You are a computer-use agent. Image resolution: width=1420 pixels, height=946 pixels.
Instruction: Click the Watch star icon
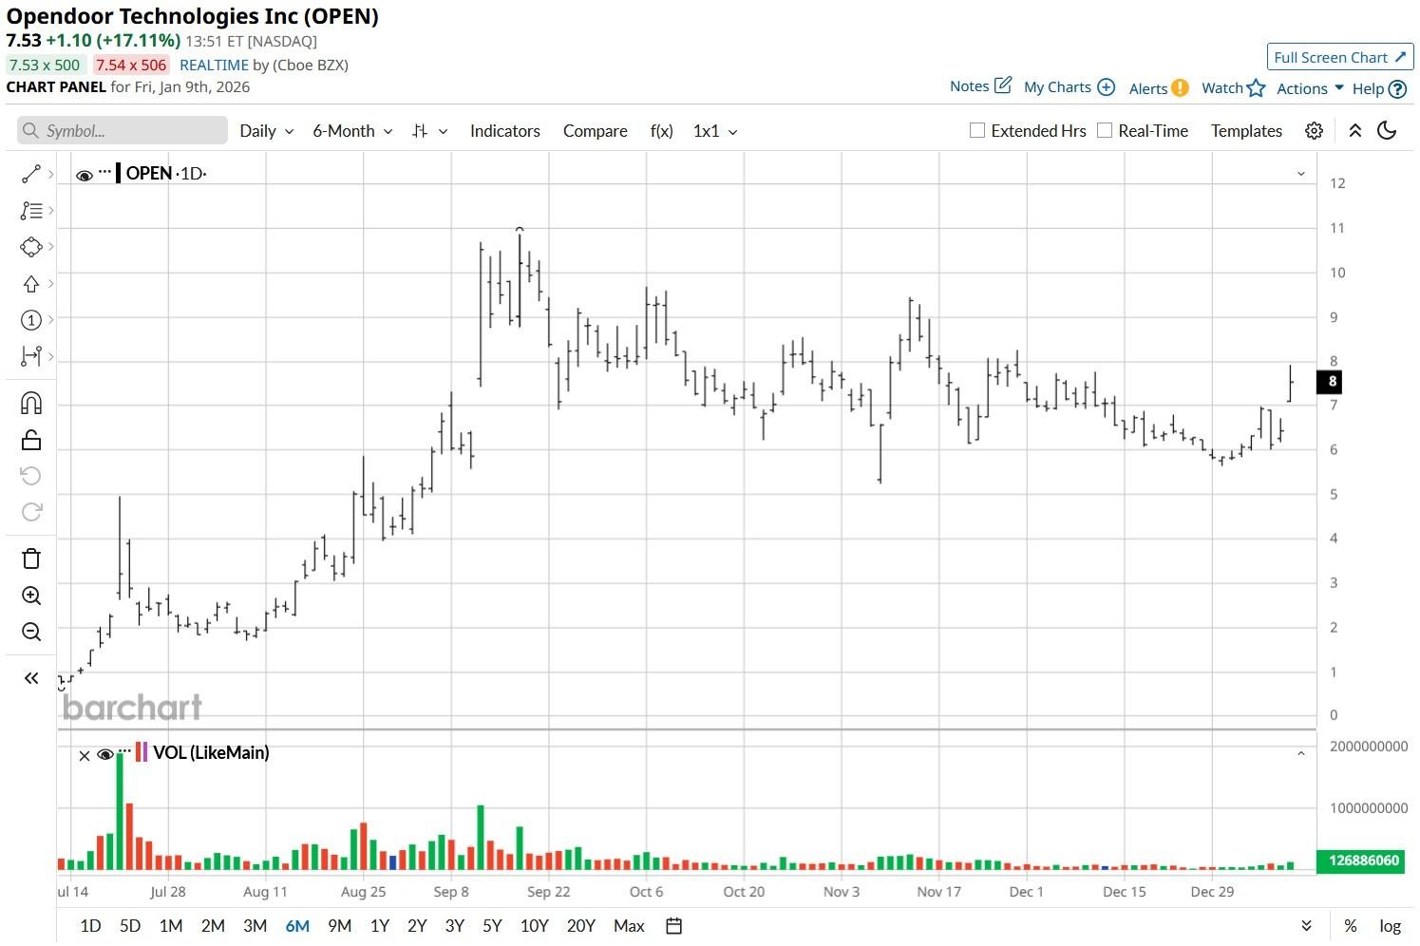[1256, 88]
